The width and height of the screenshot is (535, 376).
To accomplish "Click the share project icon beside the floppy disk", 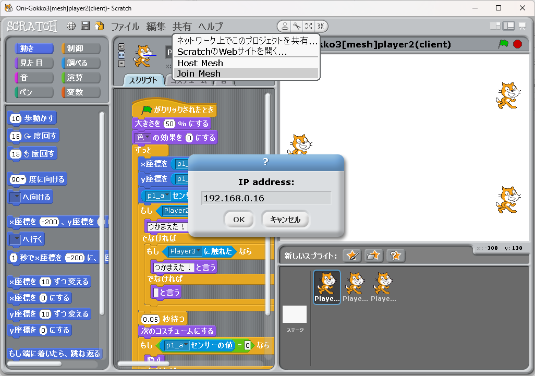I will coord(99,26).
